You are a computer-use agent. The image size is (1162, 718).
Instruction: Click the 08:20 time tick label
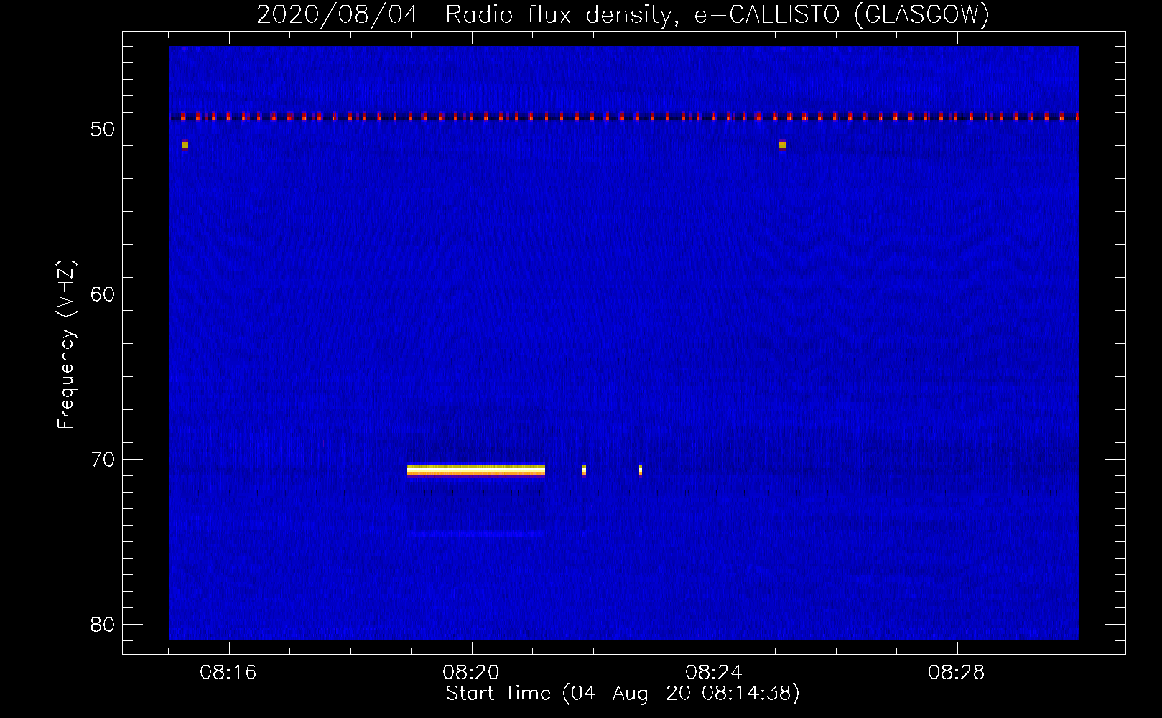pyautogui.click(x=471, y=673)
